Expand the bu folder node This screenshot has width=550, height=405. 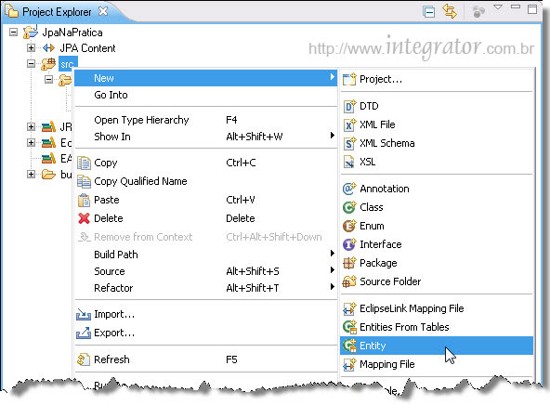[31, 174]
